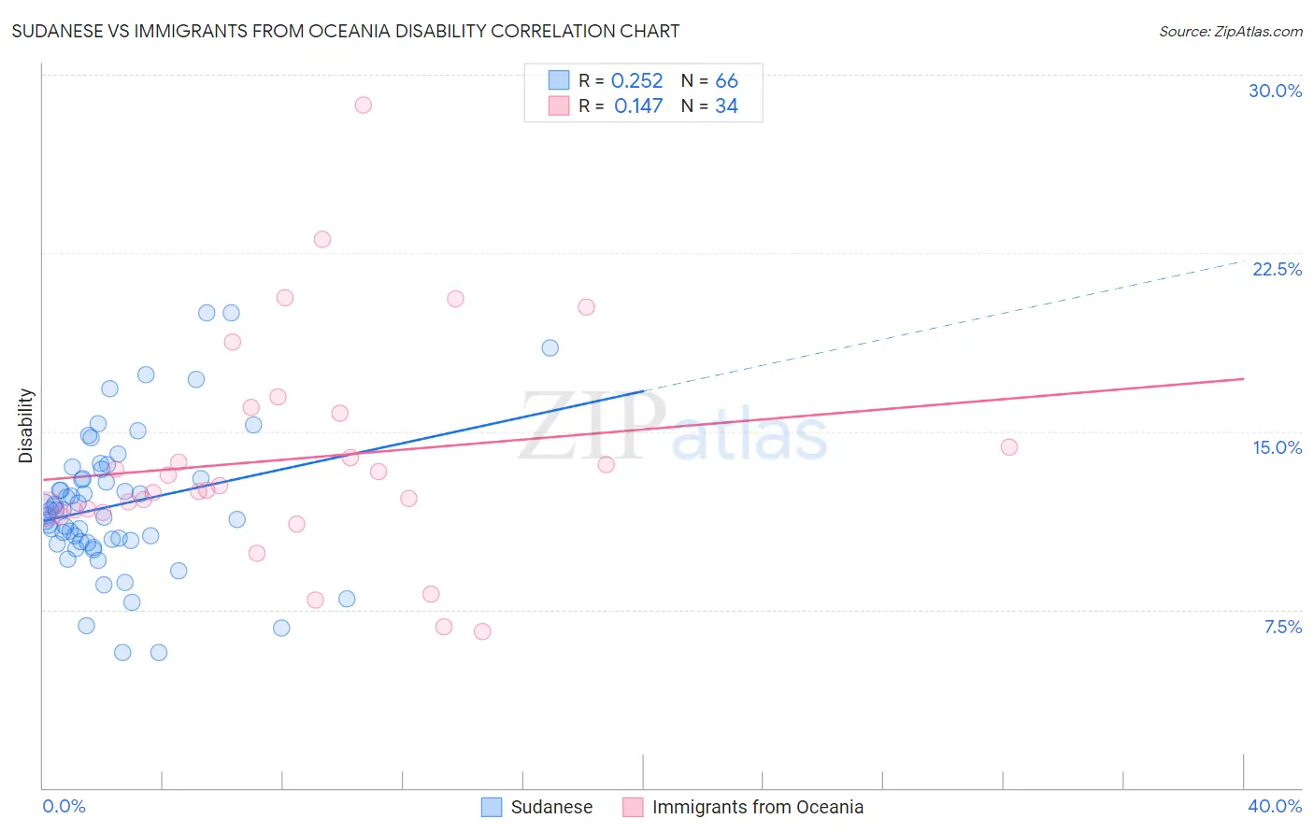Click the Disability y-axis label
This screenshot has width=1314, height=833.
click(x=26, y=426)
